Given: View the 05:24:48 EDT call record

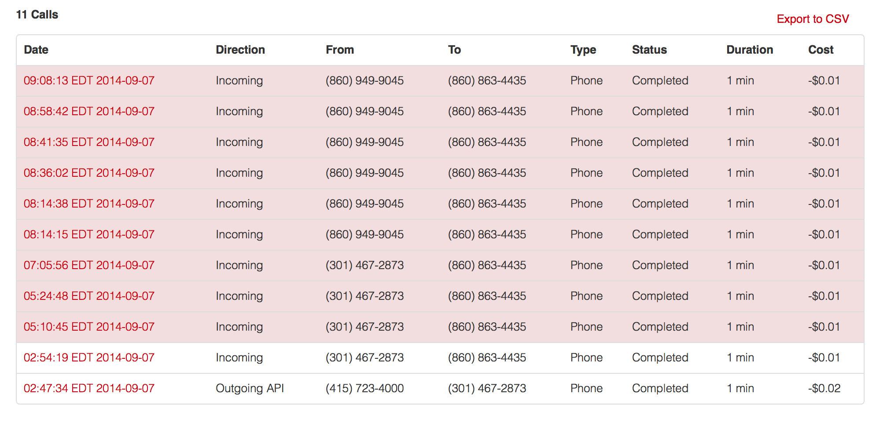Looking at the screenshot, I should tap(89, 296).
